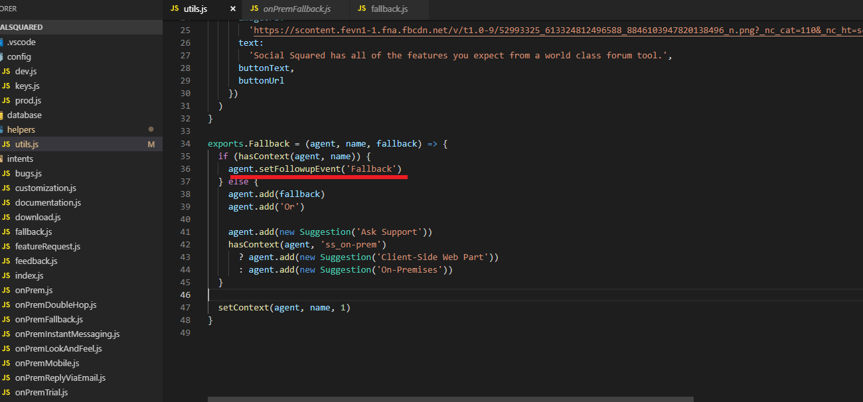
Task: Click the JS icon on the utils.js tab
Action: pos(175,9)
